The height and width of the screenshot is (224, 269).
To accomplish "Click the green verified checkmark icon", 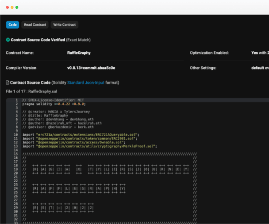I will coord(8,40).
